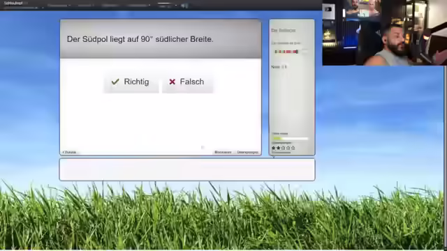Click the third empty star in the rating
The height and width of the screenshot is (251, 447).
284,148
